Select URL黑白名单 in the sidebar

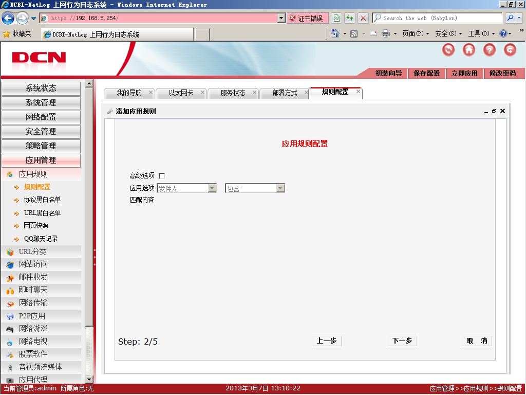42,213
